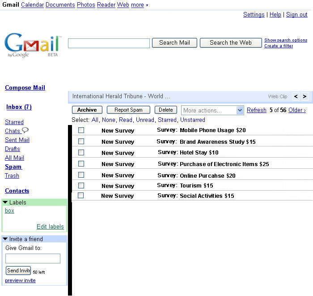Click the Send Invite button
Screen dimensions: 313x296
pyautogui.click(x=18, y=271)
